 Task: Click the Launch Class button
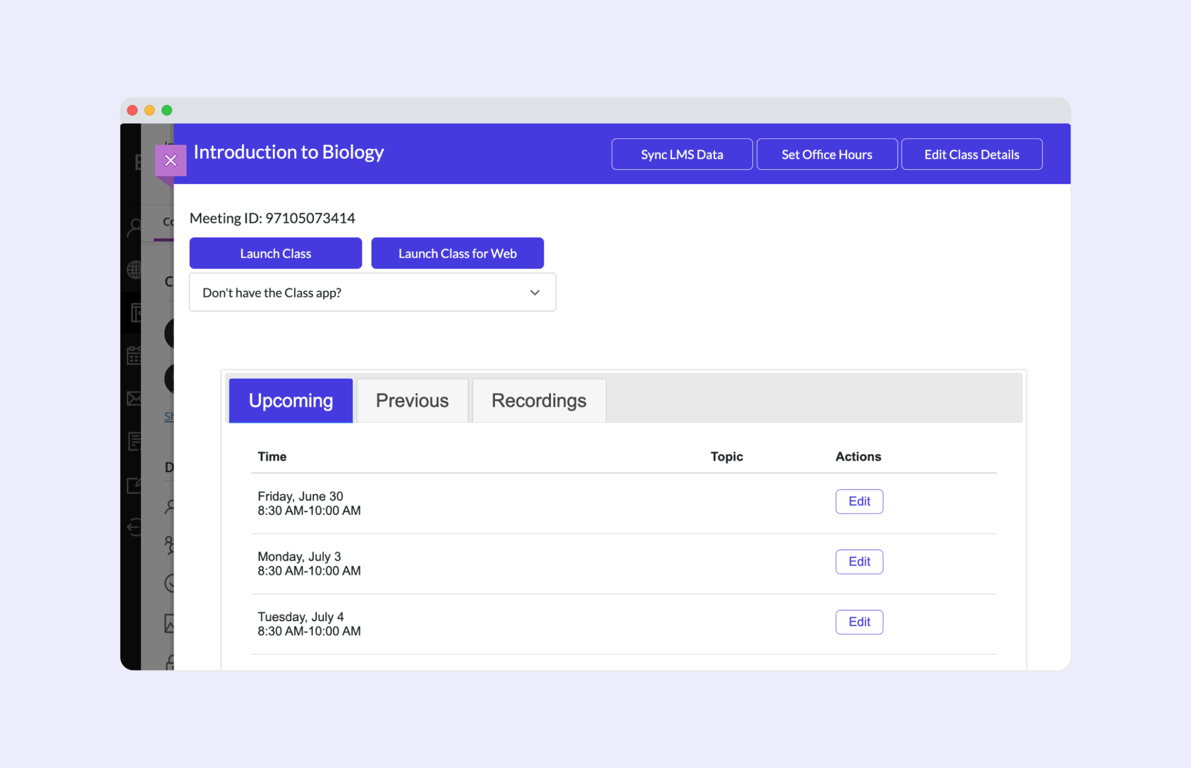(x=276, y=253)
